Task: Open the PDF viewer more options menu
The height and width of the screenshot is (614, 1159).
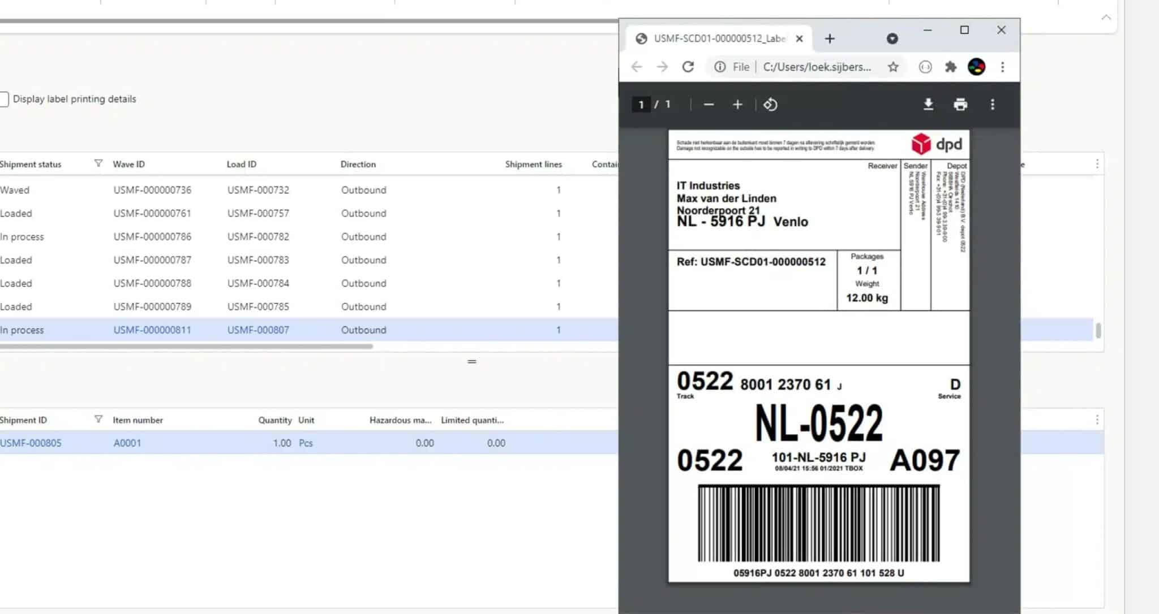Action: [x=993, y=104]
